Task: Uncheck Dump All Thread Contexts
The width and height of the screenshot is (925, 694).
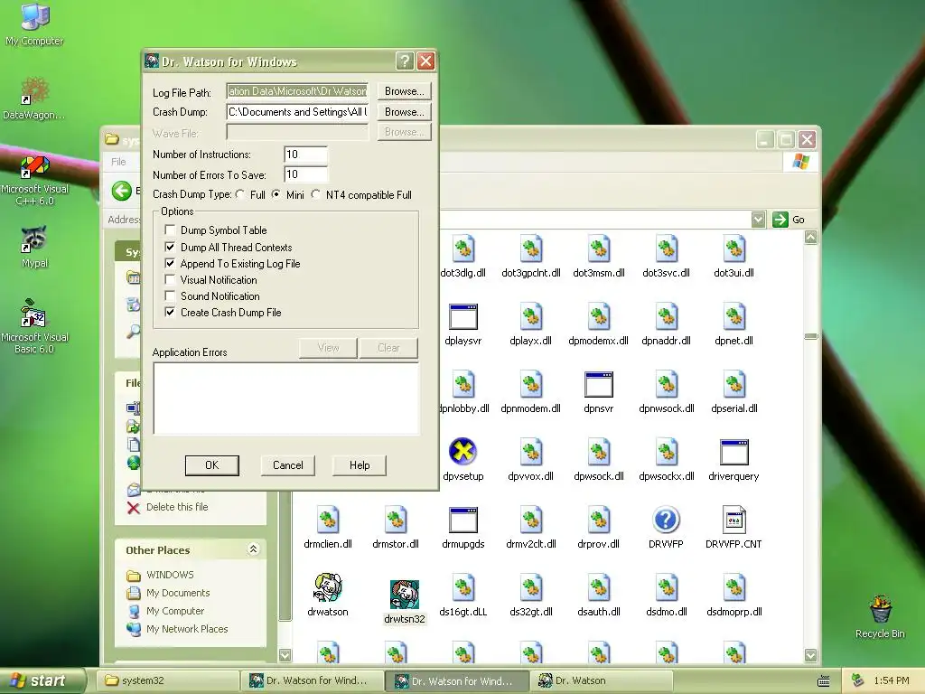Action: 170,247
